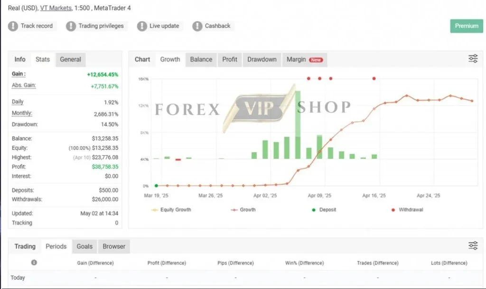Click the Abs. Gain label
486x289 pixels.
pos(24,85)
